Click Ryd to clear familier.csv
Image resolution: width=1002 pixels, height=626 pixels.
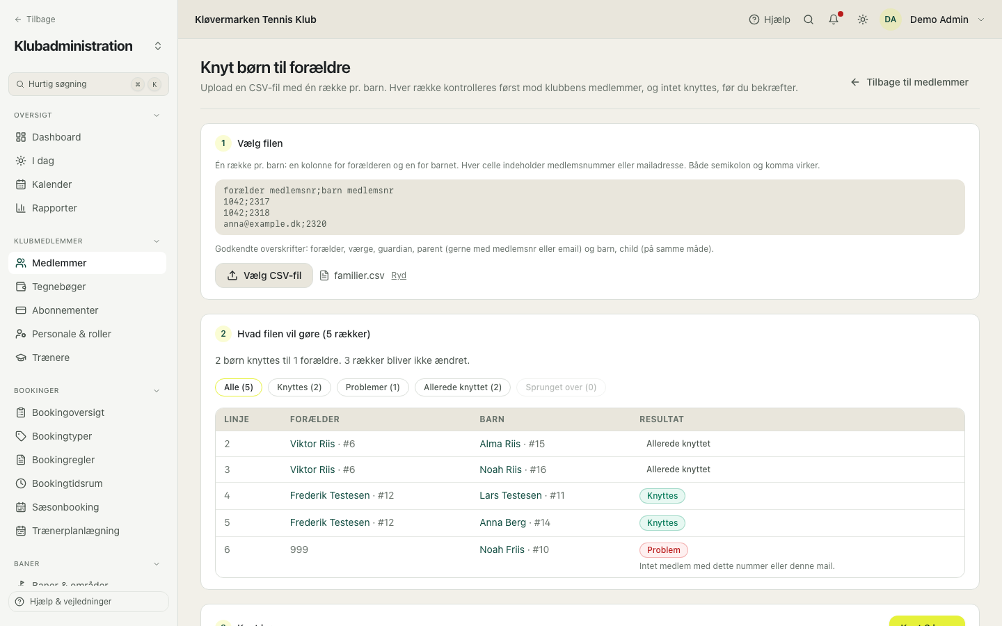pos(399,275)
